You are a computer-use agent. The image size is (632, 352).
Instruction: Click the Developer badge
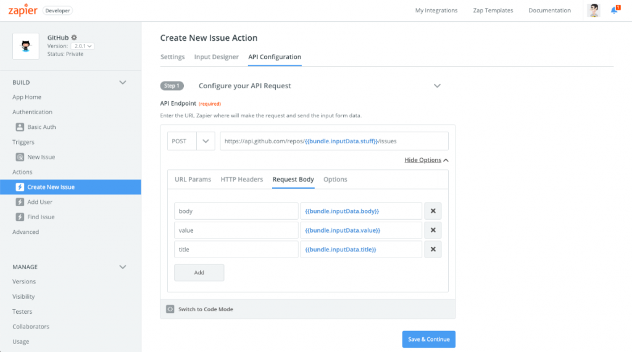click(57, 10)
